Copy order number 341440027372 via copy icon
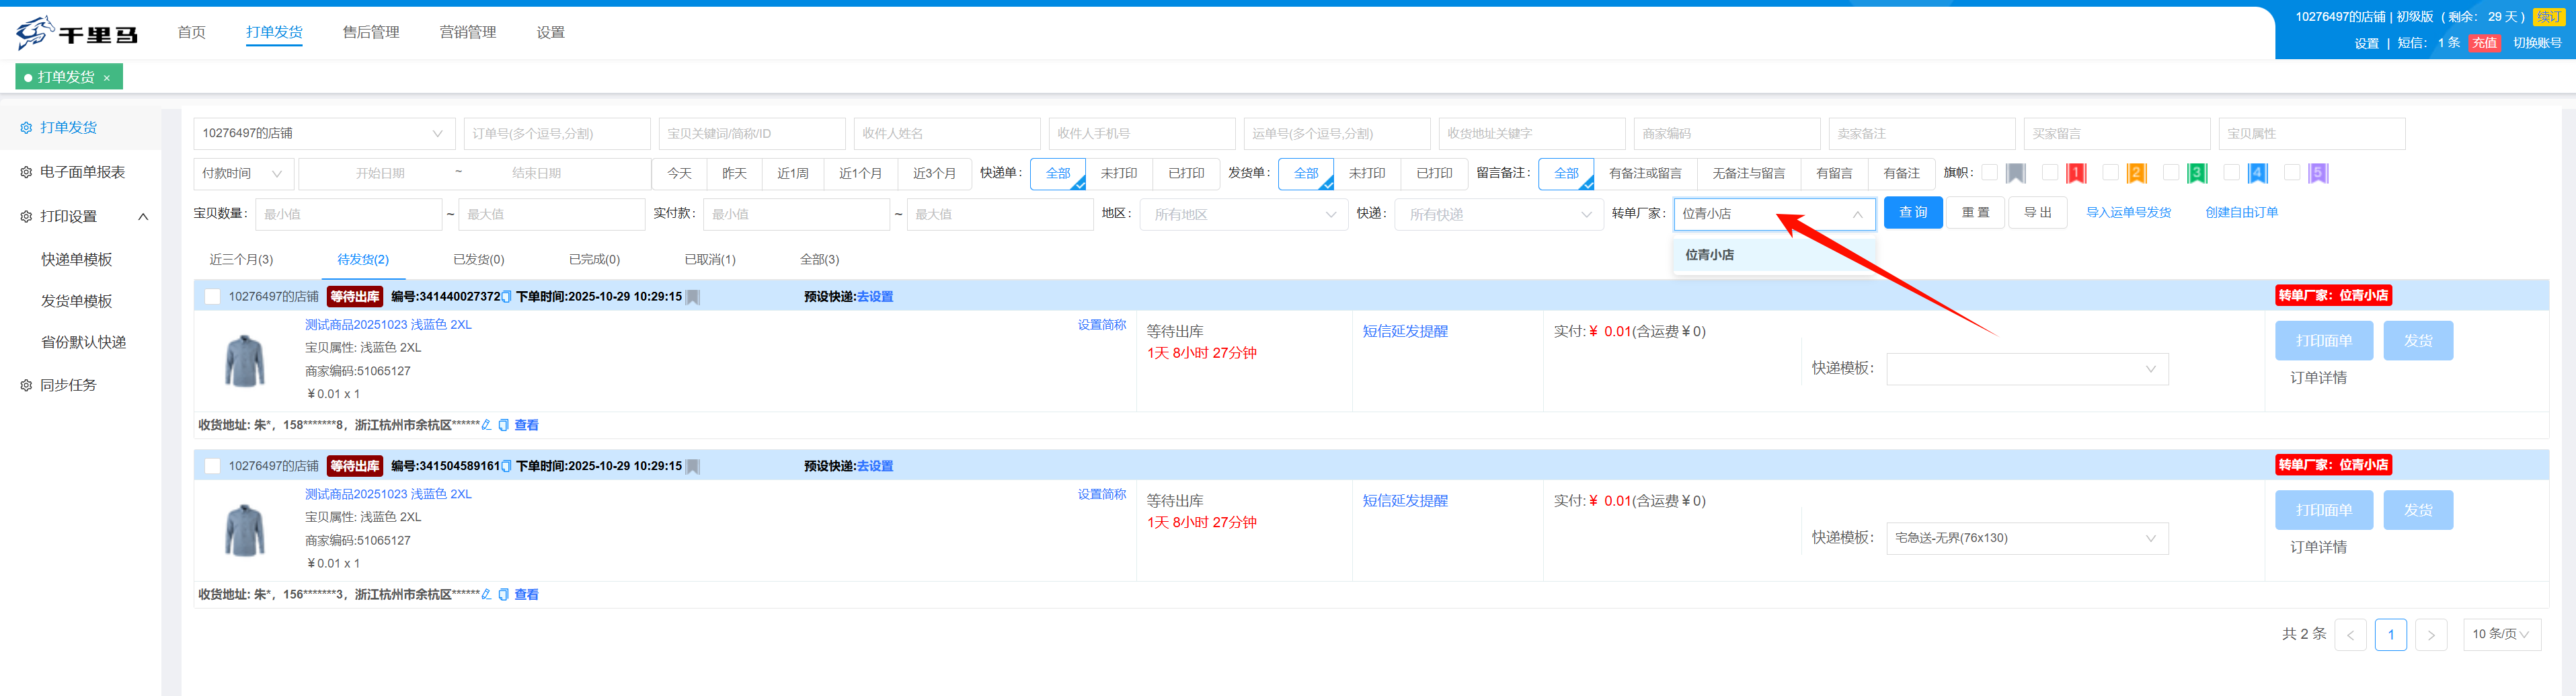The image size is (2576, 696). click(506, 297)
